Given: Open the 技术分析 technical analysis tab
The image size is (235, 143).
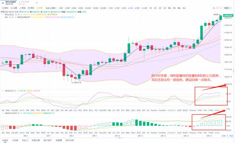Looking at the screenshot, I should click(70, 140).
